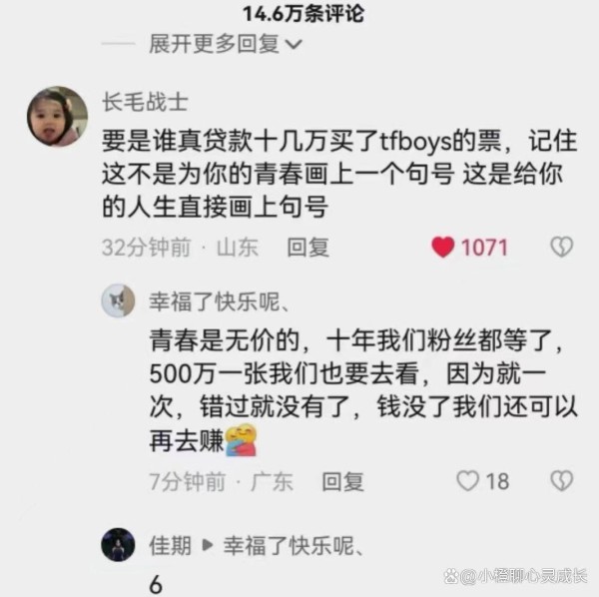Tap the hugging emoji in the reply
The image size is (599, 597).
(241, 440)
